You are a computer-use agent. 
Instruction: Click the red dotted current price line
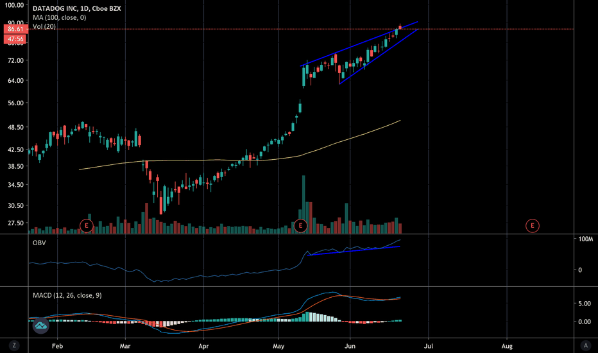pos(302,29)
